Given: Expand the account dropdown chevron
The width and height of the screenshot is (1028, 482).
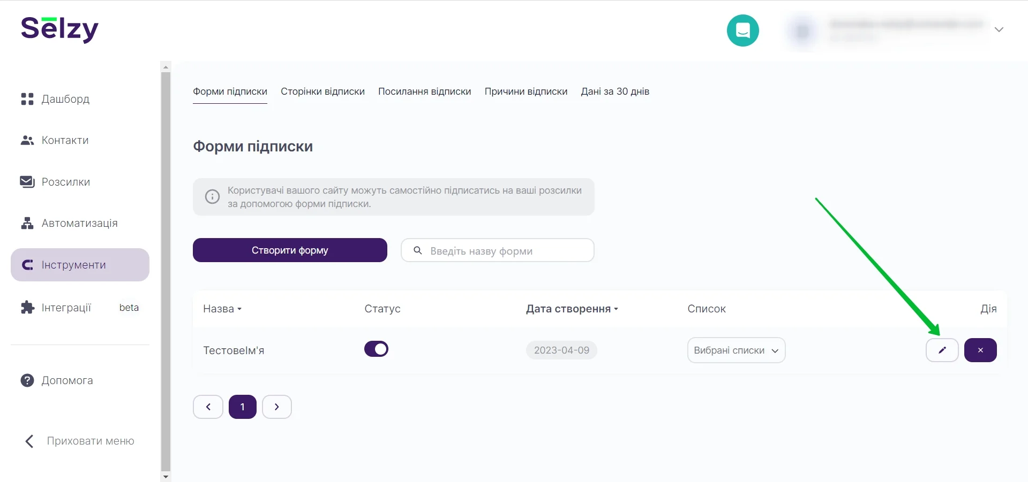Looking at the screenshot, I should 999,29.
